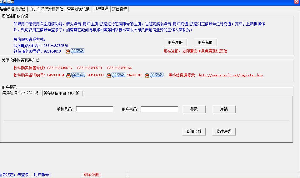The width and height of the screenshot is (300, 178).
Task: Click the 登录状态: 未登录 status text
Action: [14, 175]
